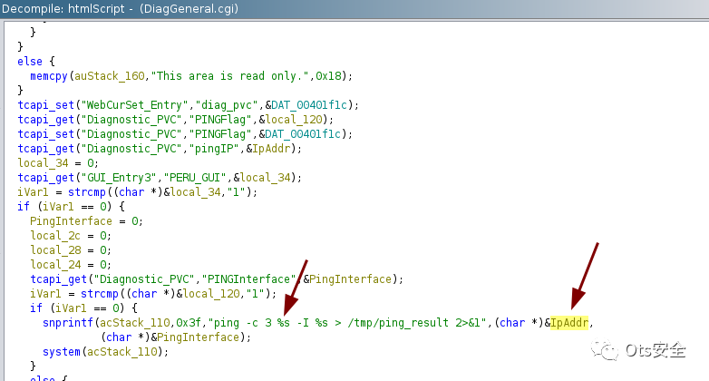The height and width of the screenshot is (381, 709).
Task: Click the "local_34 = 0;" assignment
Action: pyautogui.click(x=58, y=163)
